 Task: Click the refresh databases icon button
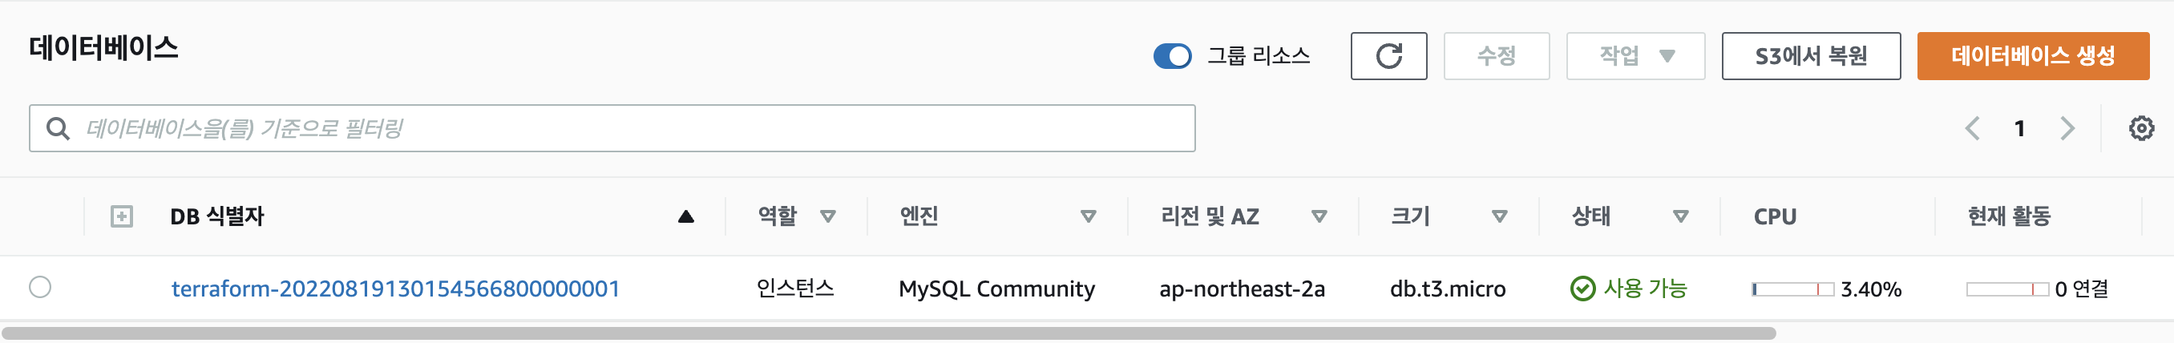1388,56
